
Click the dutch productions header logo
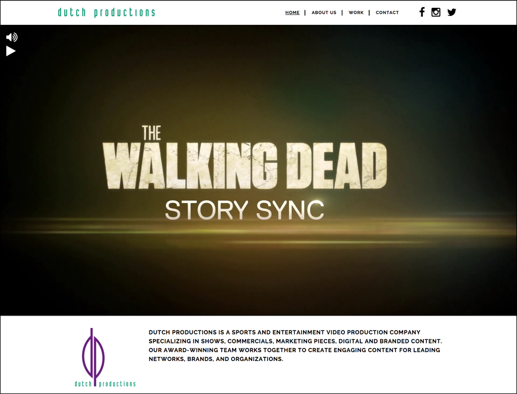pos(107,12)
